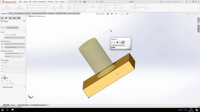Open the Файл menu
This screenshot has width=200, height=112.
coord(20,2)
